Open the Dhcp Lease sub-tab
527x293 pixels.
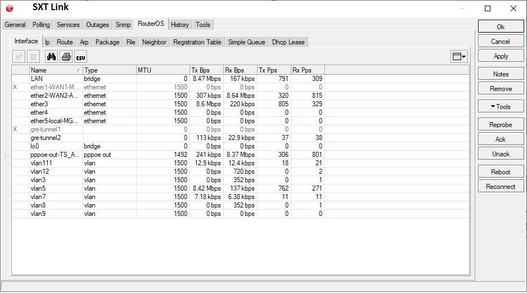289,42
